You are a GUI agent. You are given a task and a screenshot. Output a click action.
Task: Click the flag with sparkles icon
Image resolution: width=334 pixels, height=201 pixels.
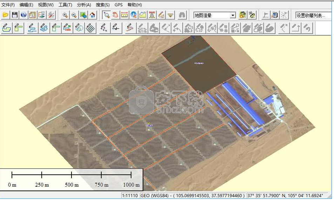click(x=284, y=15)
